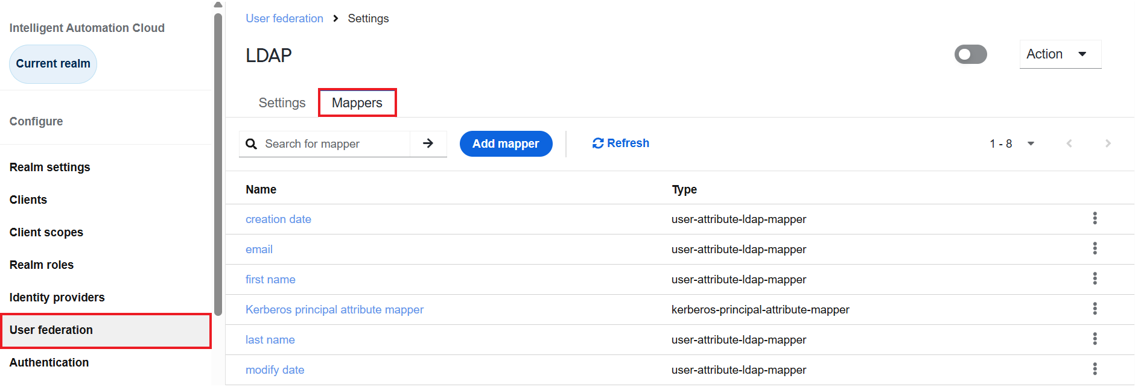Open Kerberos principal attribute mapper link

[x=334, y=309]
